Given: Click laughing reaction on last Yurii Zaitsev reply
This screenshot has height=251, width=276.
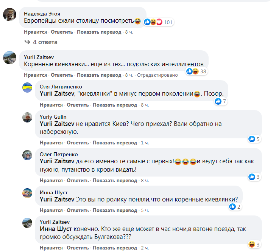Looking at the screenshot, I should tap(252, 244).
